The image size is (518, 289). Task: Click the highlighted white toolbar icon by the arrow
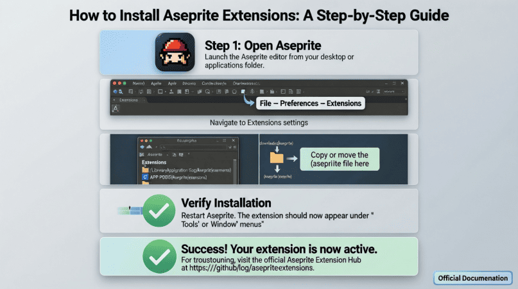pyautogui.click(x=243, y=92)
